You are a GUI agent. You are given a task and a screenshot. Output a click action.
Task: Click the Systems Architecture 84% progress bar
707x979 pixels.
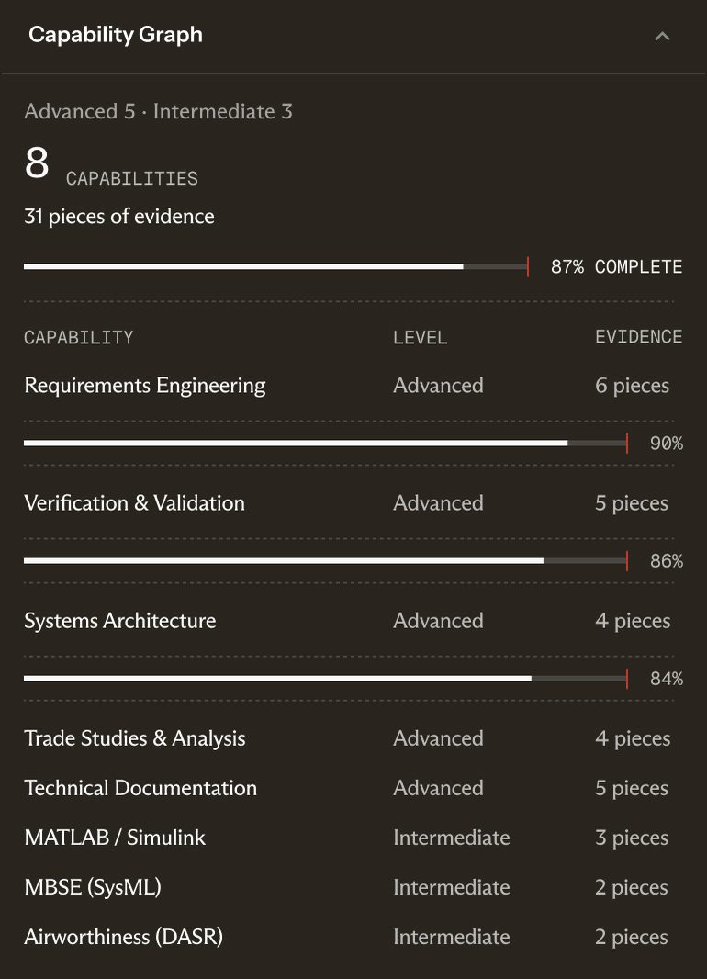326,679
